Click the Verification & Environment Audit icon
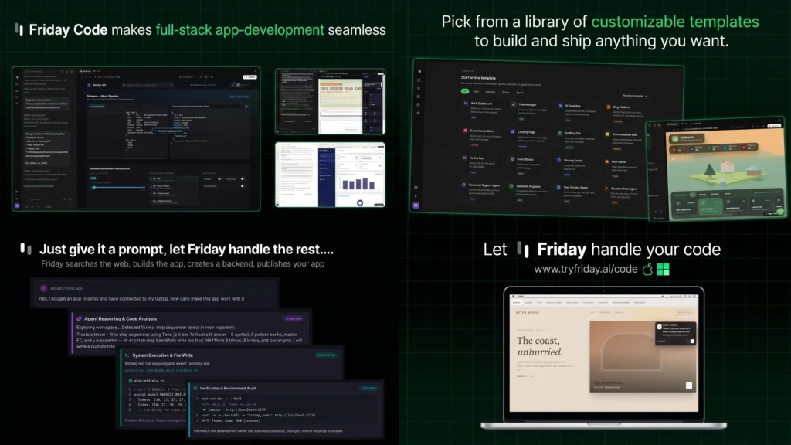Screen dimensions: 791x445 point(195,389)
